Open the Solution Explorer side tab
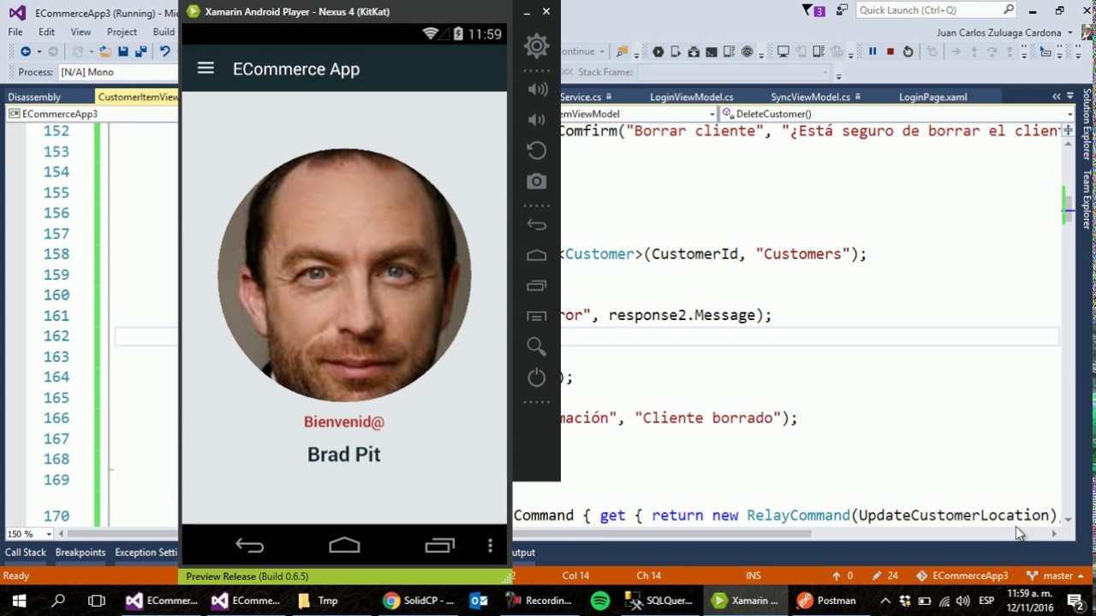This screenshot has width=1096, height=616. click(x=1087, y=124)
